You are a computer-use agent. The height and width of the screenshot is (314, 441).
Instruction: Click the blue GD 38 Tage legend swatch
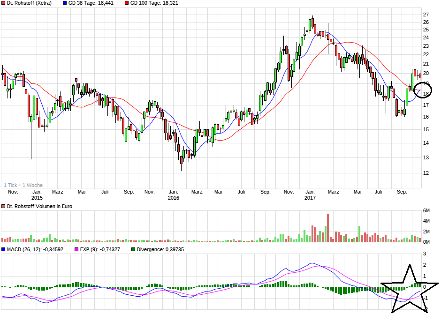tap(65, 3)
